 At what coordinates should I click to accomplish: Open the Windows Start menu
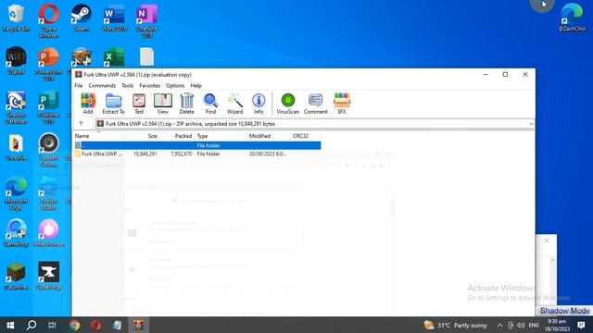(x=10, y=325)
